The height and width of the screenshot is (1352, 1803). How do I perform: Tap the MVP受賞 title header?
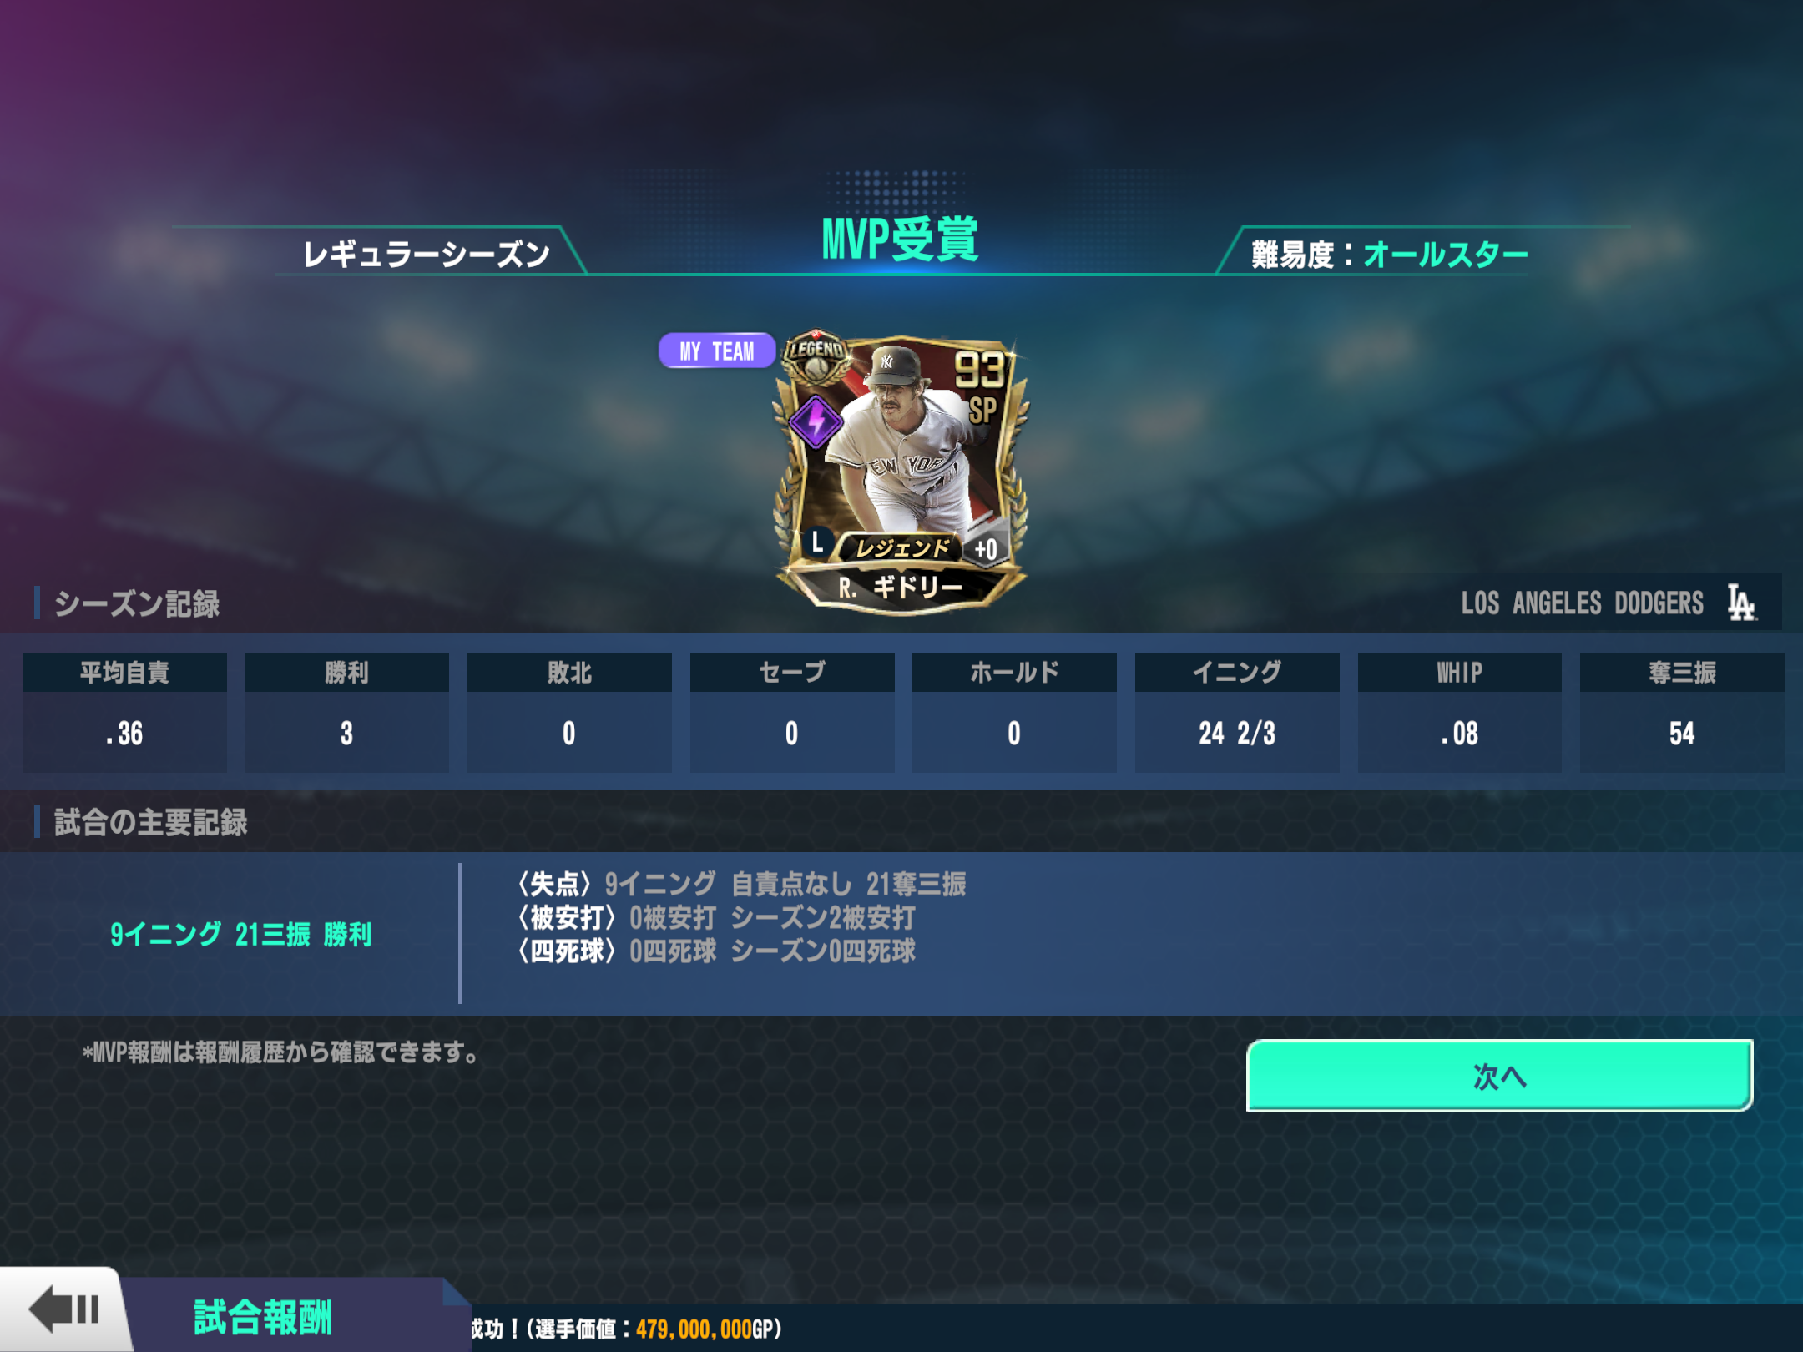(901, 239)
